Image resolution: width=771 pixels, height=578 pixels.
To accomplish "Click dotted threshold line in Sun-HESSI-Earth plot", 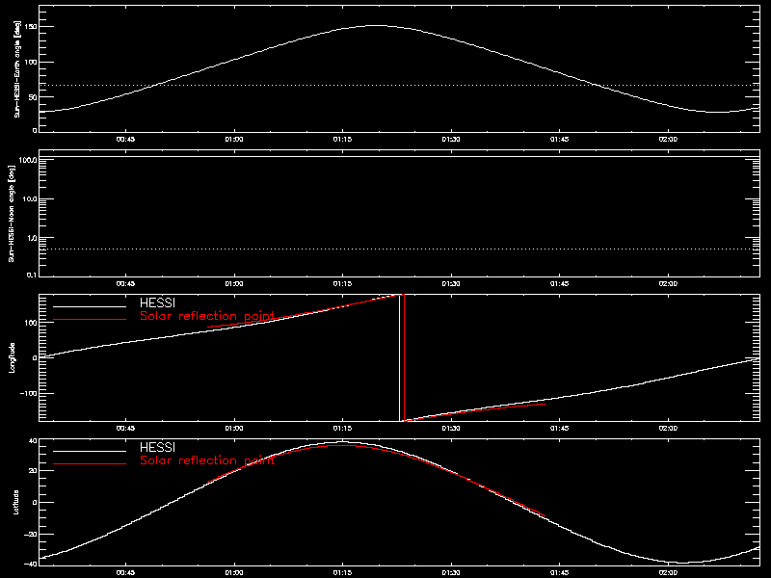I will tap(399, 86).
